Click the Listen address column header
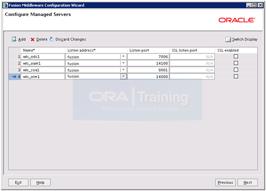The height and width of the screenshot is (191, 266). [96, 50]
